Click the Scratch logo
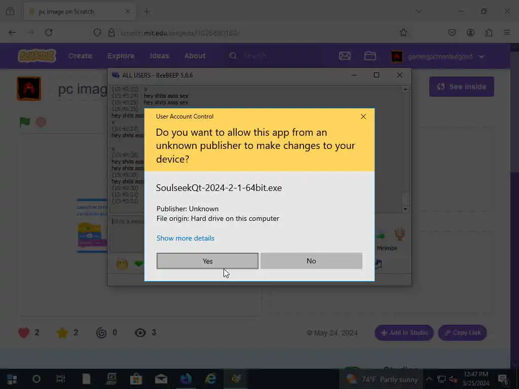Image resolution: width=519 pixels, height=389 pixels. [36, 56]
